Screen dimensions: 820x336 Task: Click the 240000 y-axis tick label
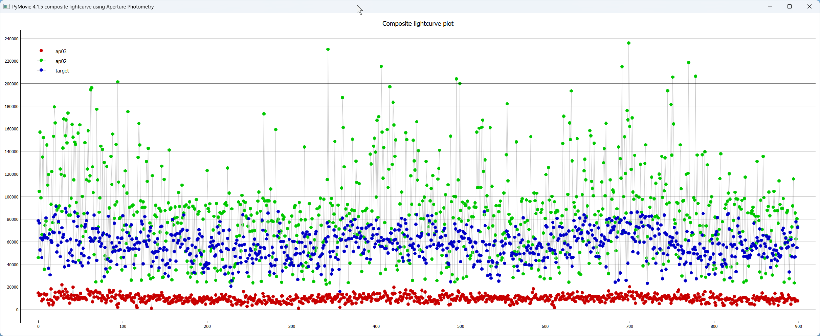click(12, 39)
